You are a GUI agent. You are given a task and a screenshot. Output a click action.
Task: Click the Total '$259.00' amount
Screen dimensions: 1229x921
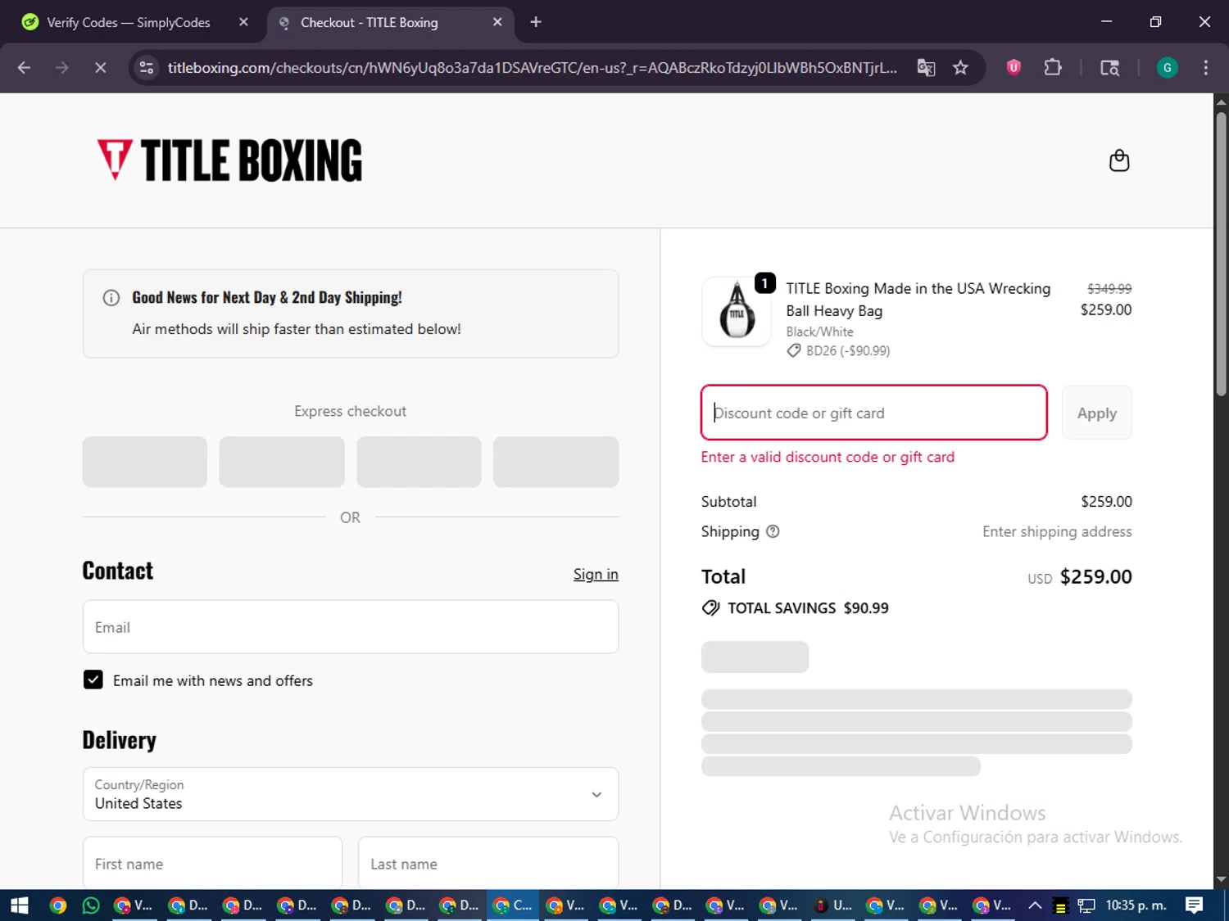(x=1095, y=576)
